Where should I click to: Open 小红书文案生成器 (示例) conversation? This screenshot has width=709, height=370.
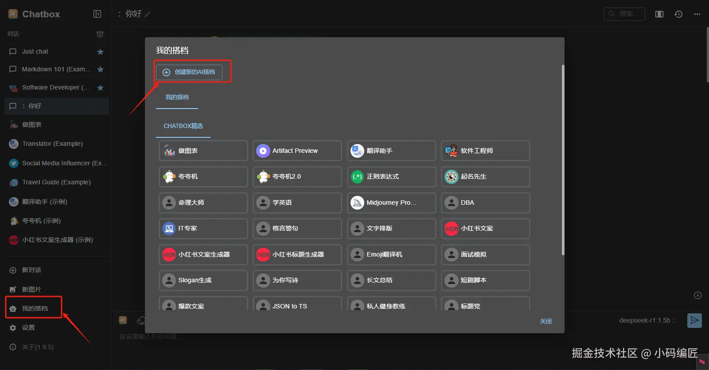pyautogui.click(x=57, y=240)
